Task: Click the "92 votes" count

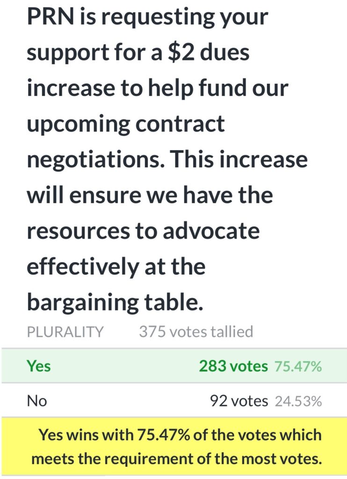Action: point(239,401)
